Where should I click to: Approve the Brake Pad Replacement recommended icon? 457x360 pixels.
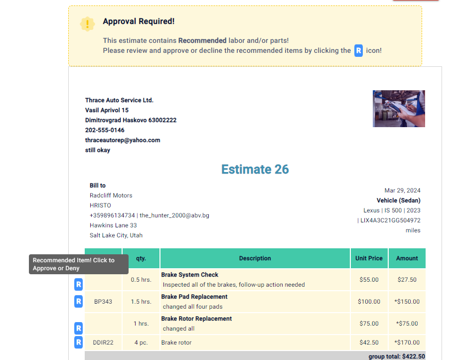tap(78, 301)
